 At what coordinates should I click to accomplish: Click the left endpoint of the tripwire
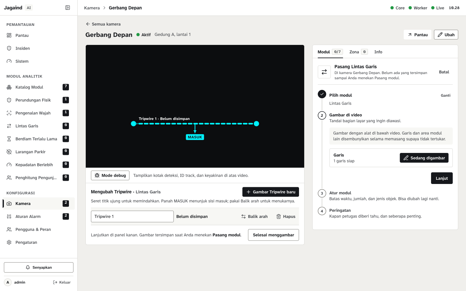coord(133,124)
